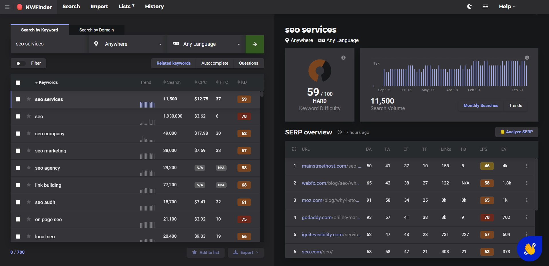This screenshot has width=549, height=266.
Task: Open the Lists menu item
Action: (126, 7)
